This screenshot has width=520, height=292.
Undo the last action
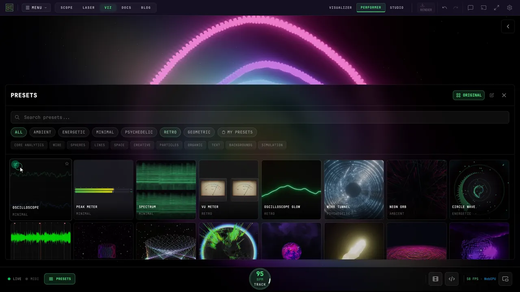[444, 8]
